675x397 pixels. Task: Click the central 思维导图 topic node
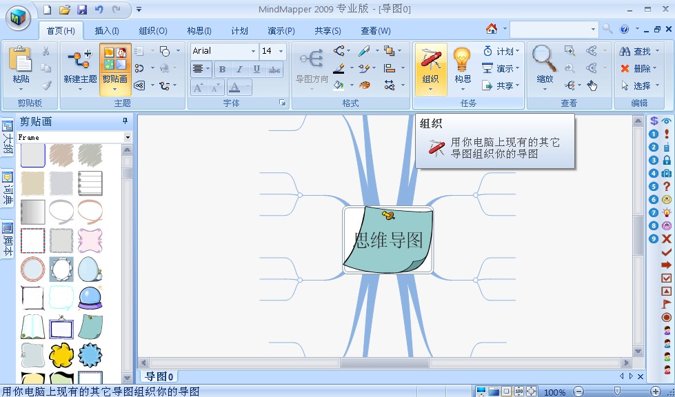click(x=388, y=240)
